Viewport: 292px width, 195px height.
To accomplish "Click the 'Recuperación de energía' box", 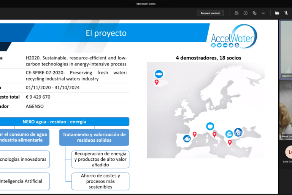I will pos(100,159).
